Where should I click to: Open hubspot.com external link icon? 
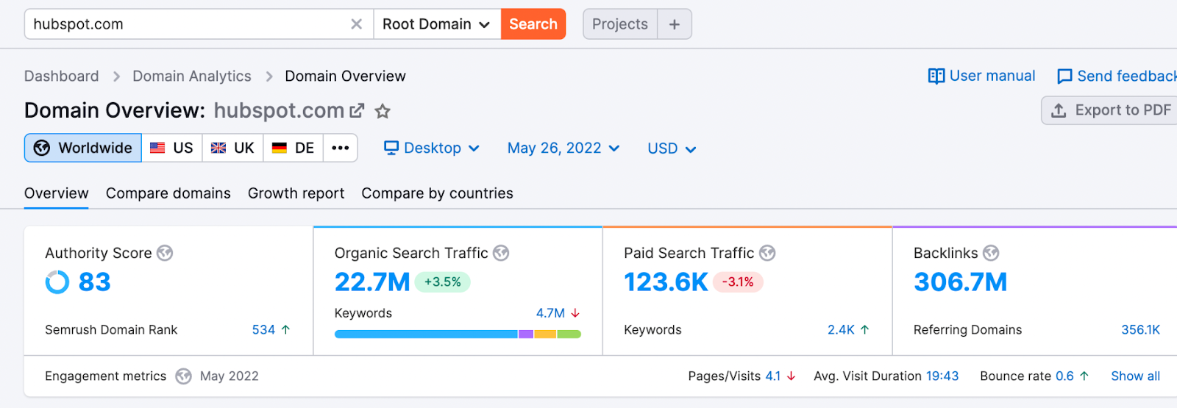(358, 111)
